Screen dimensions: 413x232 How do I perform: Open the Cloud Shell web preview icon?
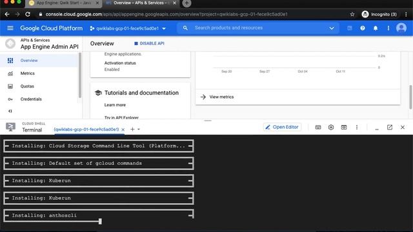click(x=344, y=128)
